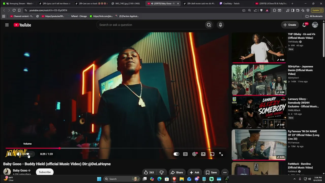This screenshot has height=183, width=325.
Task: Go to the YouTube home logo
Action: click(x=22, y=25)
